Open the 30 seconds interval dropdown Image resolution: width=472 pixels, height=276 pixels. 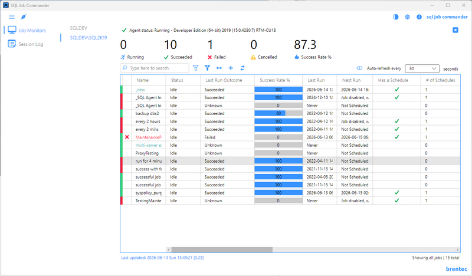pos(422,68)
